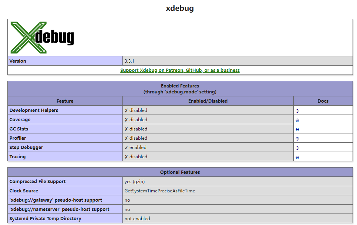
Task: Click the Xdebug logo image
Action: (x=42, y=38)
